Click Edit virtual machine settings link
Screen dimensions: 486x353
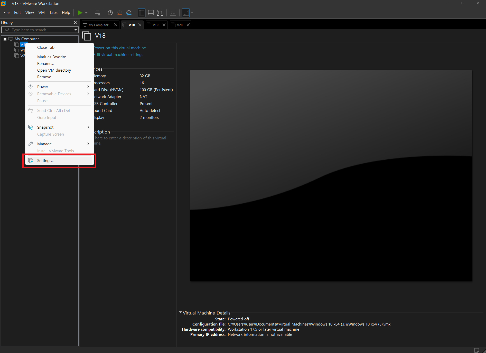pyautogui.click(x=118, y=54)
